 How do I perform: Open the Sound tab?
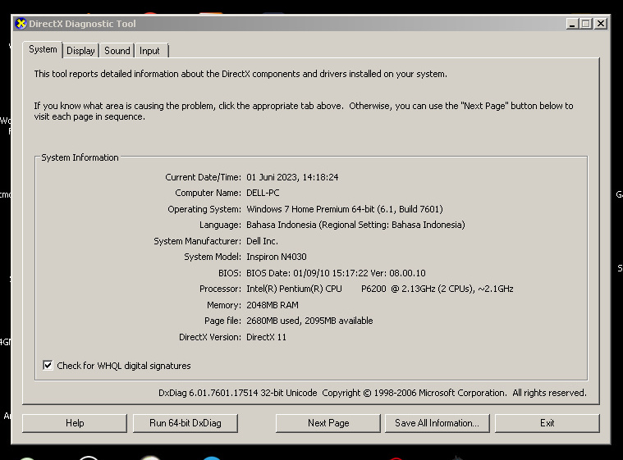117,51
